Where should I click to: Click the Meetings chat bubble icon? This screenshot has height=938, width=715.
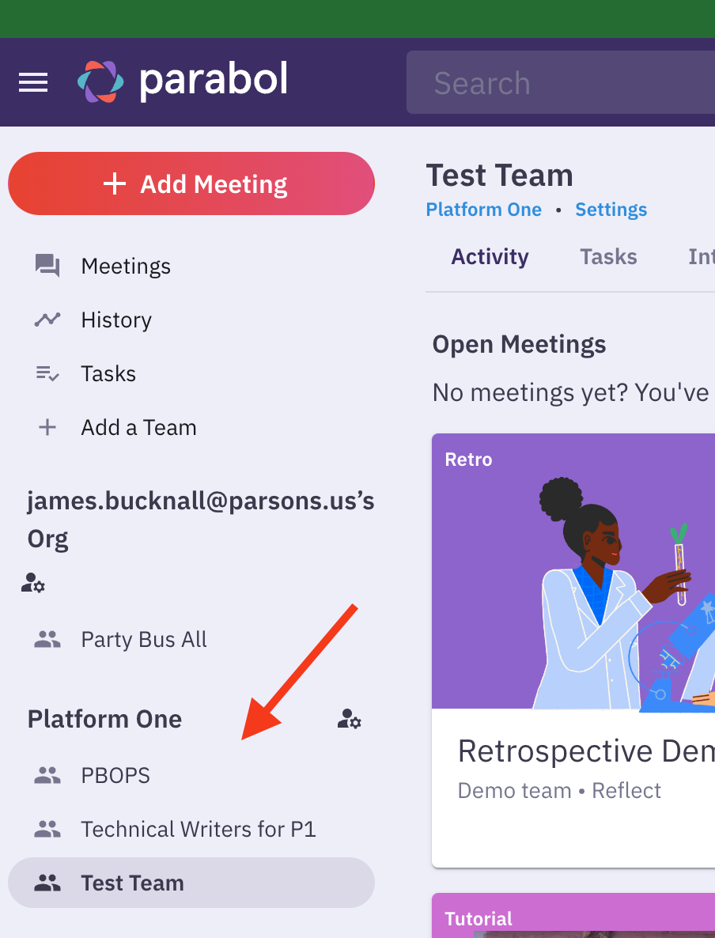point(47,266)
